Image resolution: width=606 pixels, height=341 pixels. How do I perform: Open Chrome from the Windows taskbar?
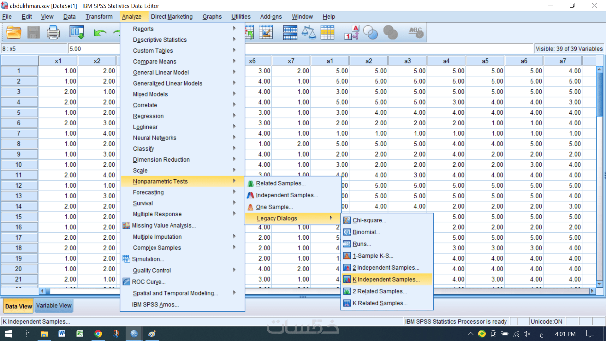[98, 334]
